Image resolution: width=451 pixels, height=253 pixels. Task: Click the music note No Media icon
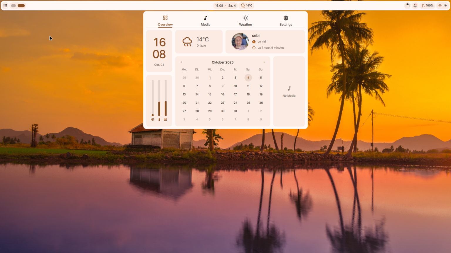click(x=289, y=89)
